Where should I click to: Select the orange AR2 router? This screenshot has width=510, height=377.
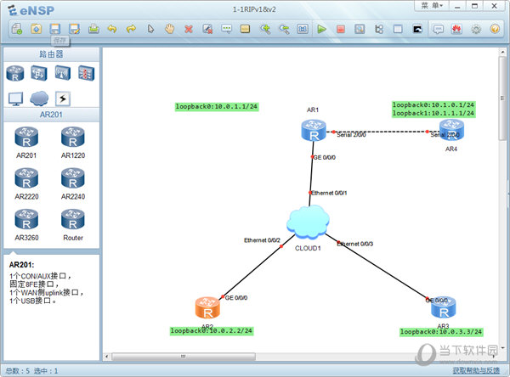pos(207,307)
